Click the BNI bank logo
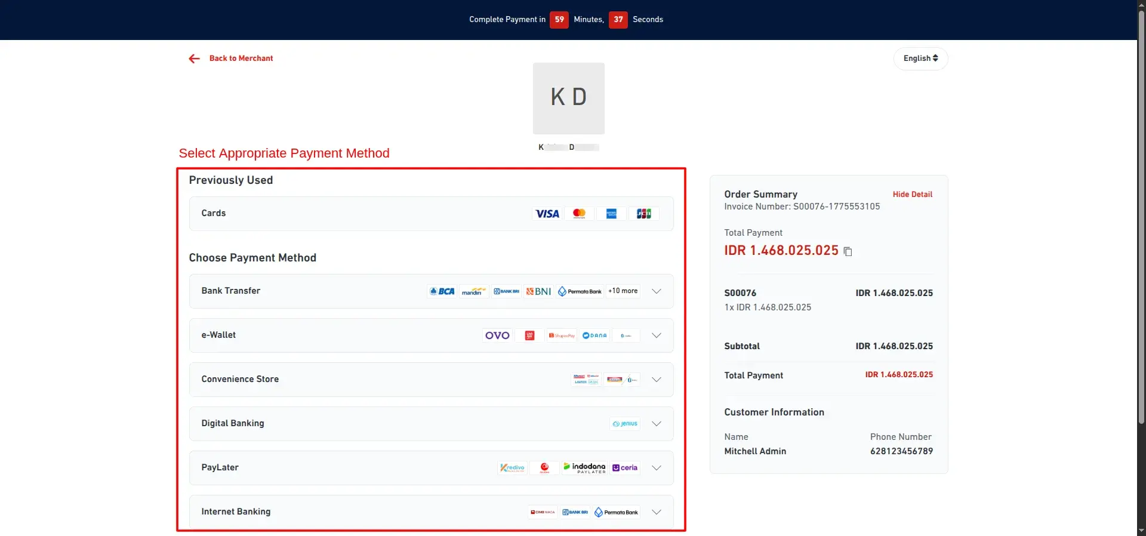The width and height of the screenshot is (1146, 536). point(538,291)
